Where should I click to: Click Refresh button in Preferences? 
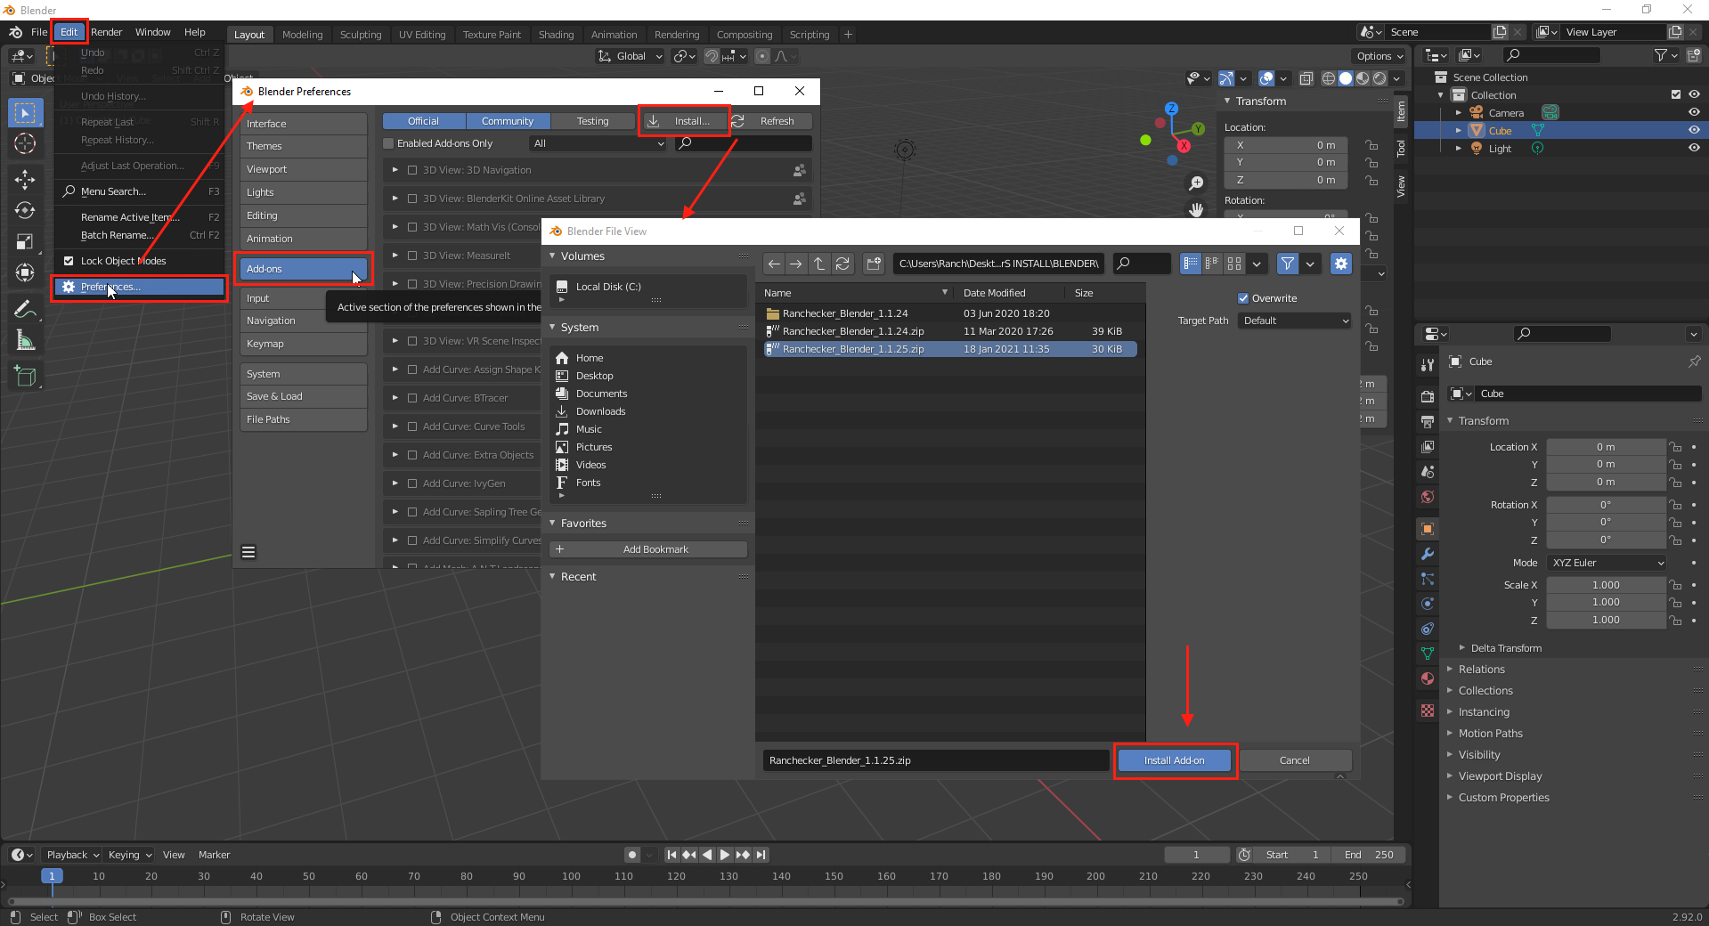(x=770, y=121)
